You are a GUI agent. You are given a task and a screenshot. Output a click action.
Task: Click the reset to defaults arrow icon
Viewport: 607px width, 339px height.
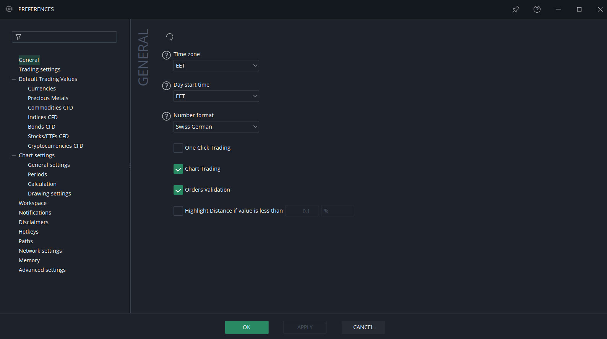(x=170, y=37)
